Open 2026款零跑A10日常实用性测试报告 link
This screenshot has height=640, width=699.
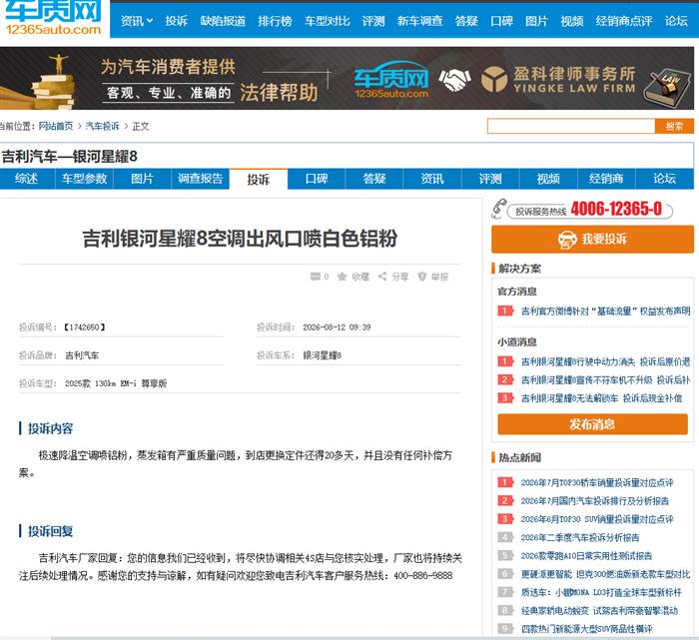[x=587, y=555]
